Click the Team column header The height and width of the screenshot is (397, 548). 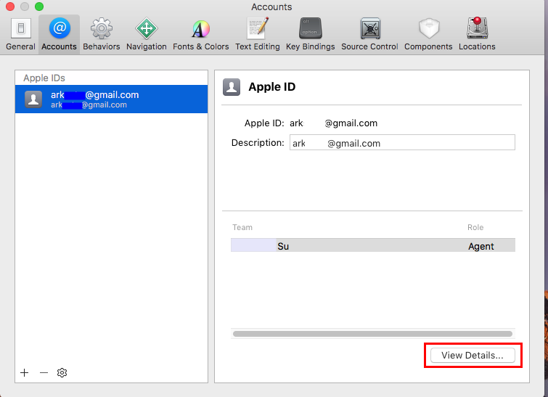click(242, 227)
